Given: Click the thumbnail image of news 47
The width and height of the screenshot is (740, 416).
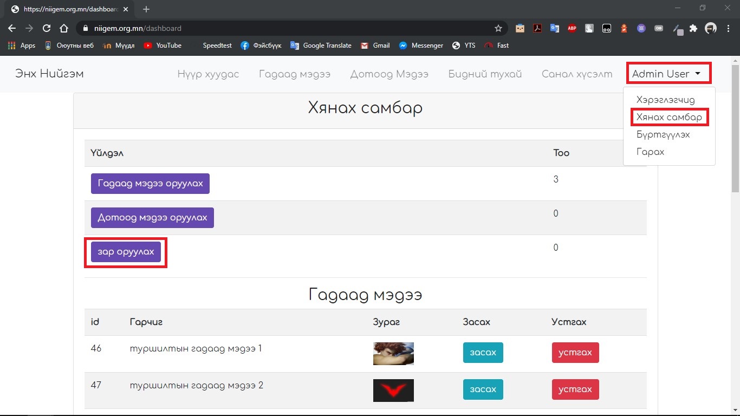Looking at the screenshot, I should pyautogui.click(x=393, y=390).
